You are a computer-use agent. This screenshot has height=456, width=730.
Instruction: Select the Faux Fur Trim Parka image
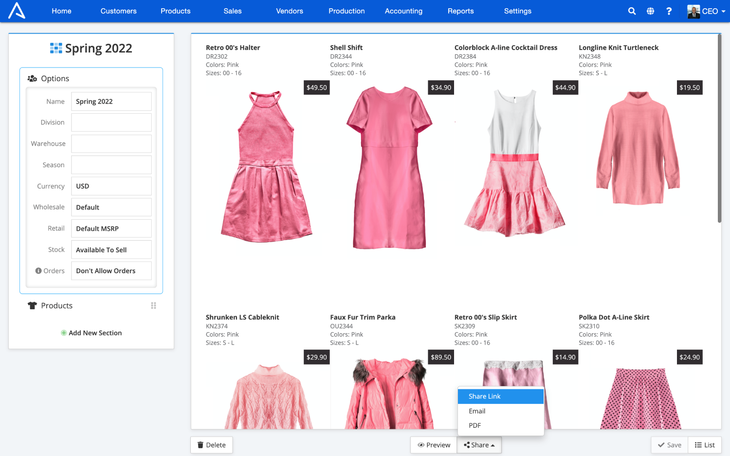click(389, 394)
